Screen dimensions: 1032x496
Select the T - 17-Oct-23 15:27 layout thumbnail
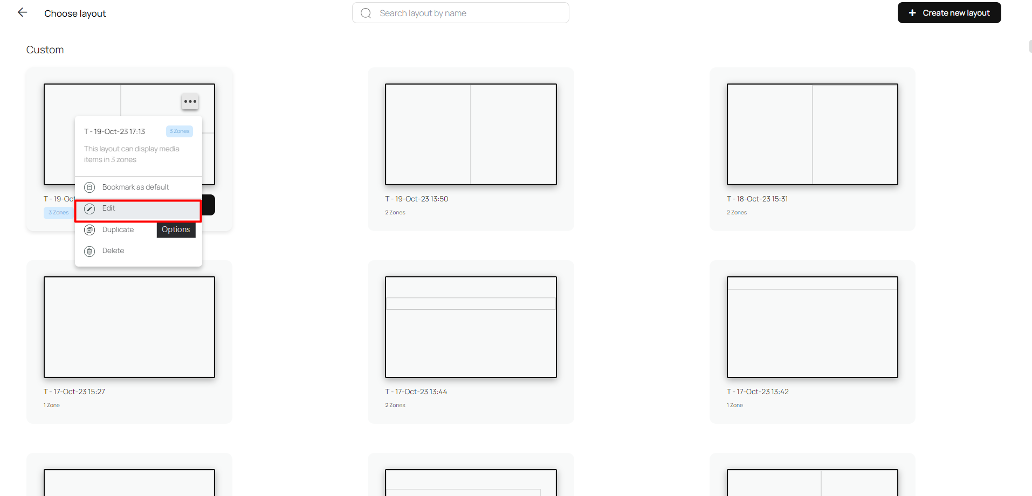pos(129,327)
